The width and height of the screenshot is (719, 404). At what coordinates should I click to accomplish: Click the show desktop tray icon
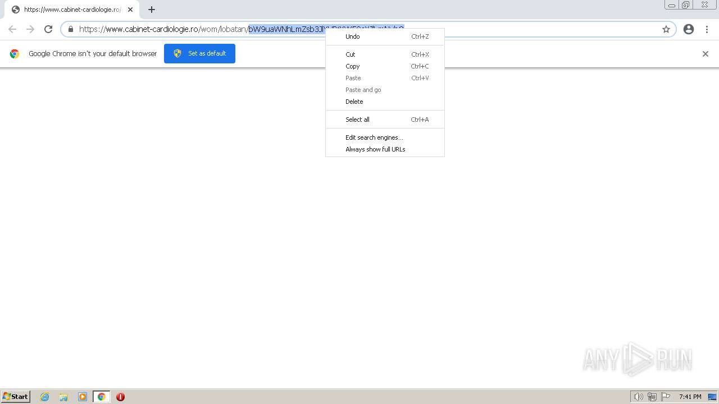pyautogui.click(x=712, y=397)
